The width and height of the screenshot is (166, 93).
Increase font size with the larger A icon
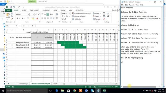coord(36,14)
